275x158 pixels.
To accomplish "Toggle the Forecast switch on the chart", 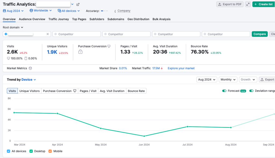I will coord(224,91).
